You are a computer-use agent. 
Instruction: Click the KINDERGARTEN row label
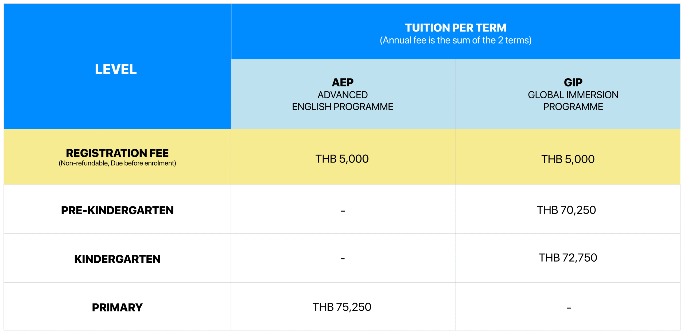pos(117,259)
